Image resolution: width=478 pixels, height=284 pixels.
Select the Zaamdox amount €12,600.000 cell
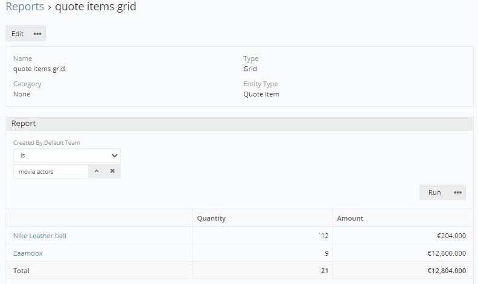[403, 253]
